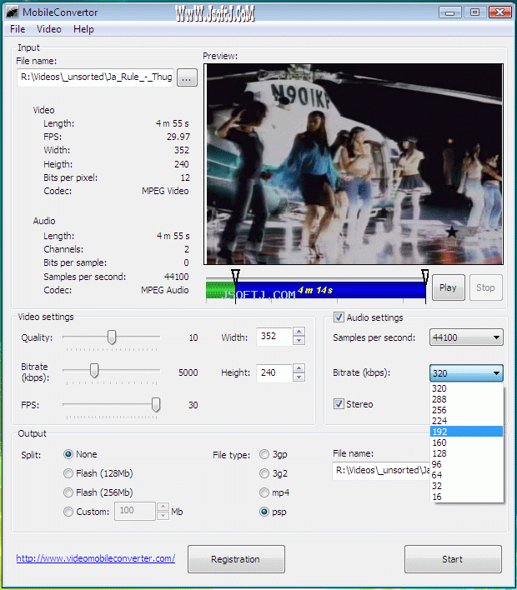517x590 pixels.
Task: Click the FPS slider handle
Action: [155, 405]
